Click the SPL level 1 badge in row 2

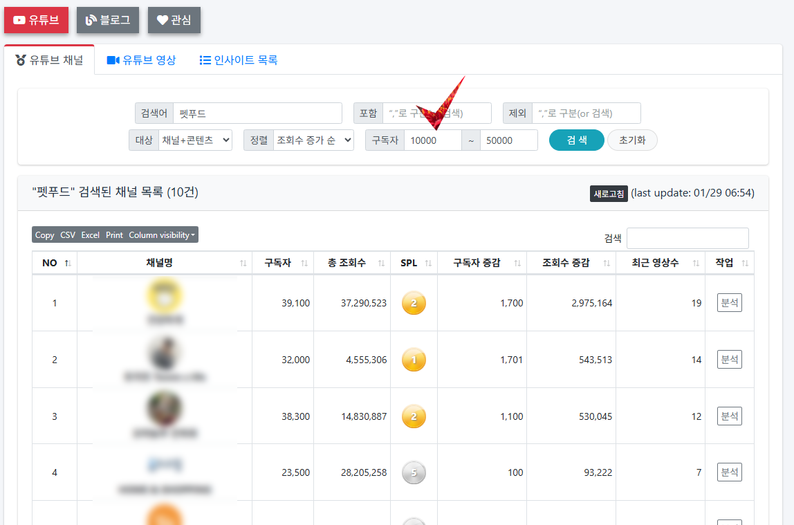click(414, 359)
